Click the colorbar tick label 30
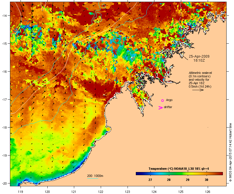234x194 pixels. tap(206, 180)
